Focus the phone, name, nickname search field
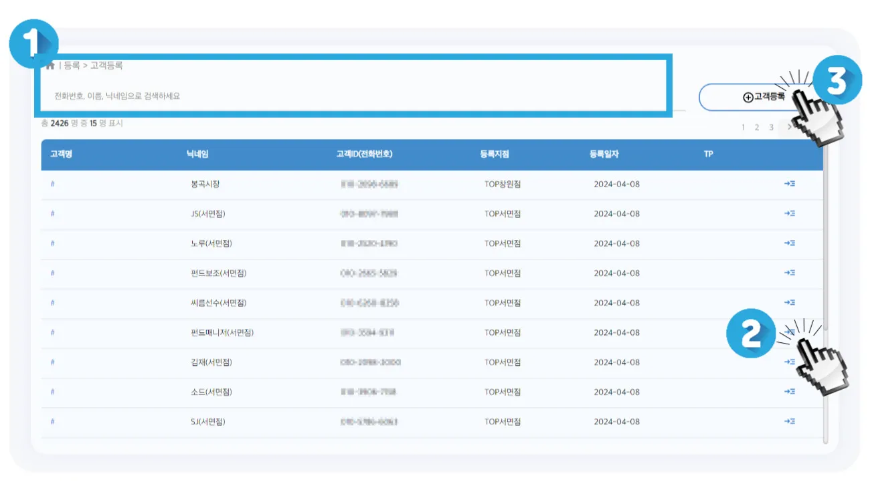870x488 pixels. [x=361, y=96]
